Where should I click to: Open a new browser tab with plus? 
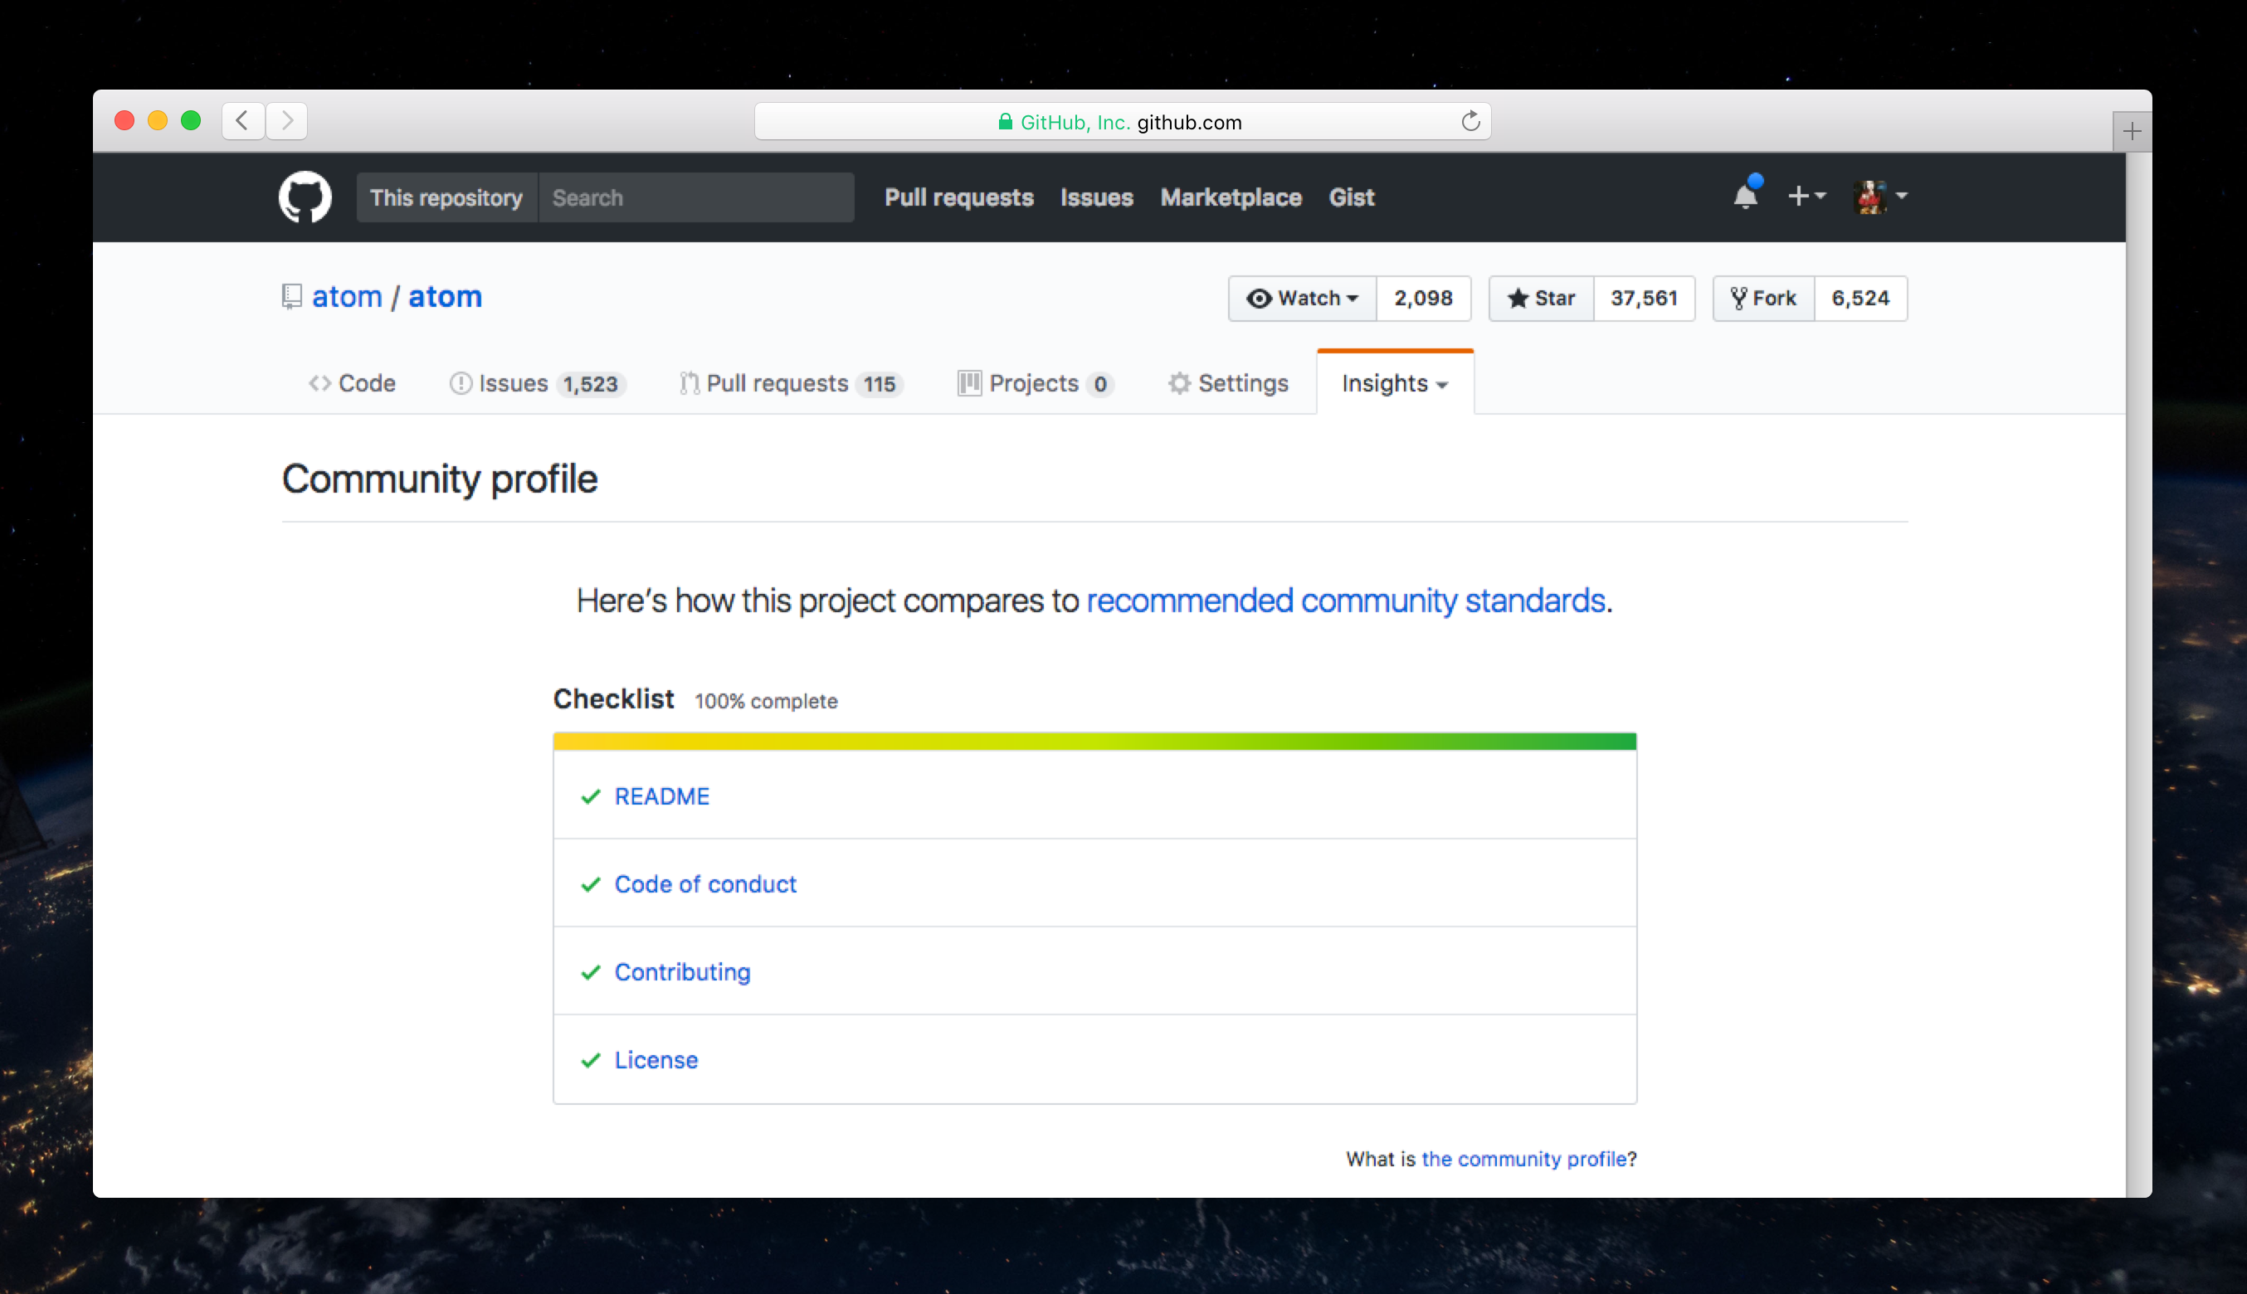[2132, 133]
